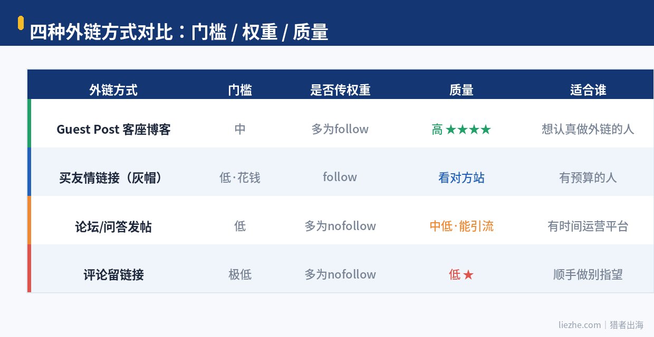Screen dimensions: 654x337
Task: Click the Guest Post 客座博客 row label
Action: (x=113, y=130)
